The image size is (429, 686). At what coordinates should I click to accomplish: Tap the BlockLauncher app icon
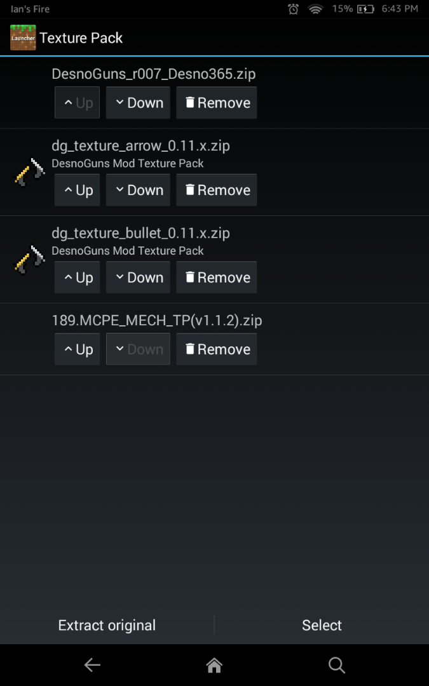pos(23,38)
